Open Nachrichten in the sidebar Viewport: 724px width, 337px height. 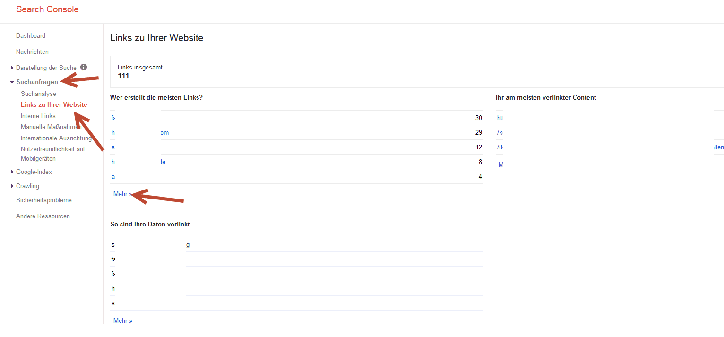tap(32, 52)
